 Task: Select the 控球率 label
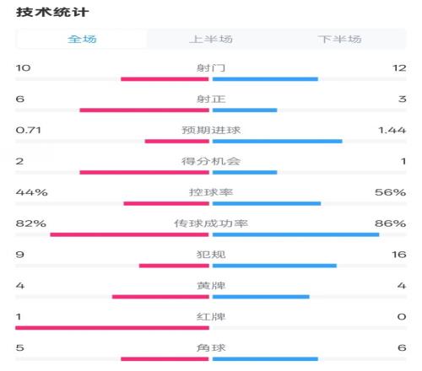click(x=211, y=192)
